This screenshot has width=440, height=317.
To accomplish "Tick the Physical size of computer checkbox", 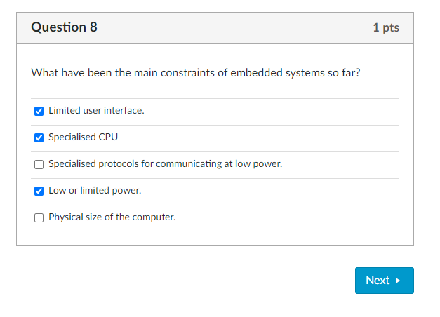I will click(x=39, y=217).
